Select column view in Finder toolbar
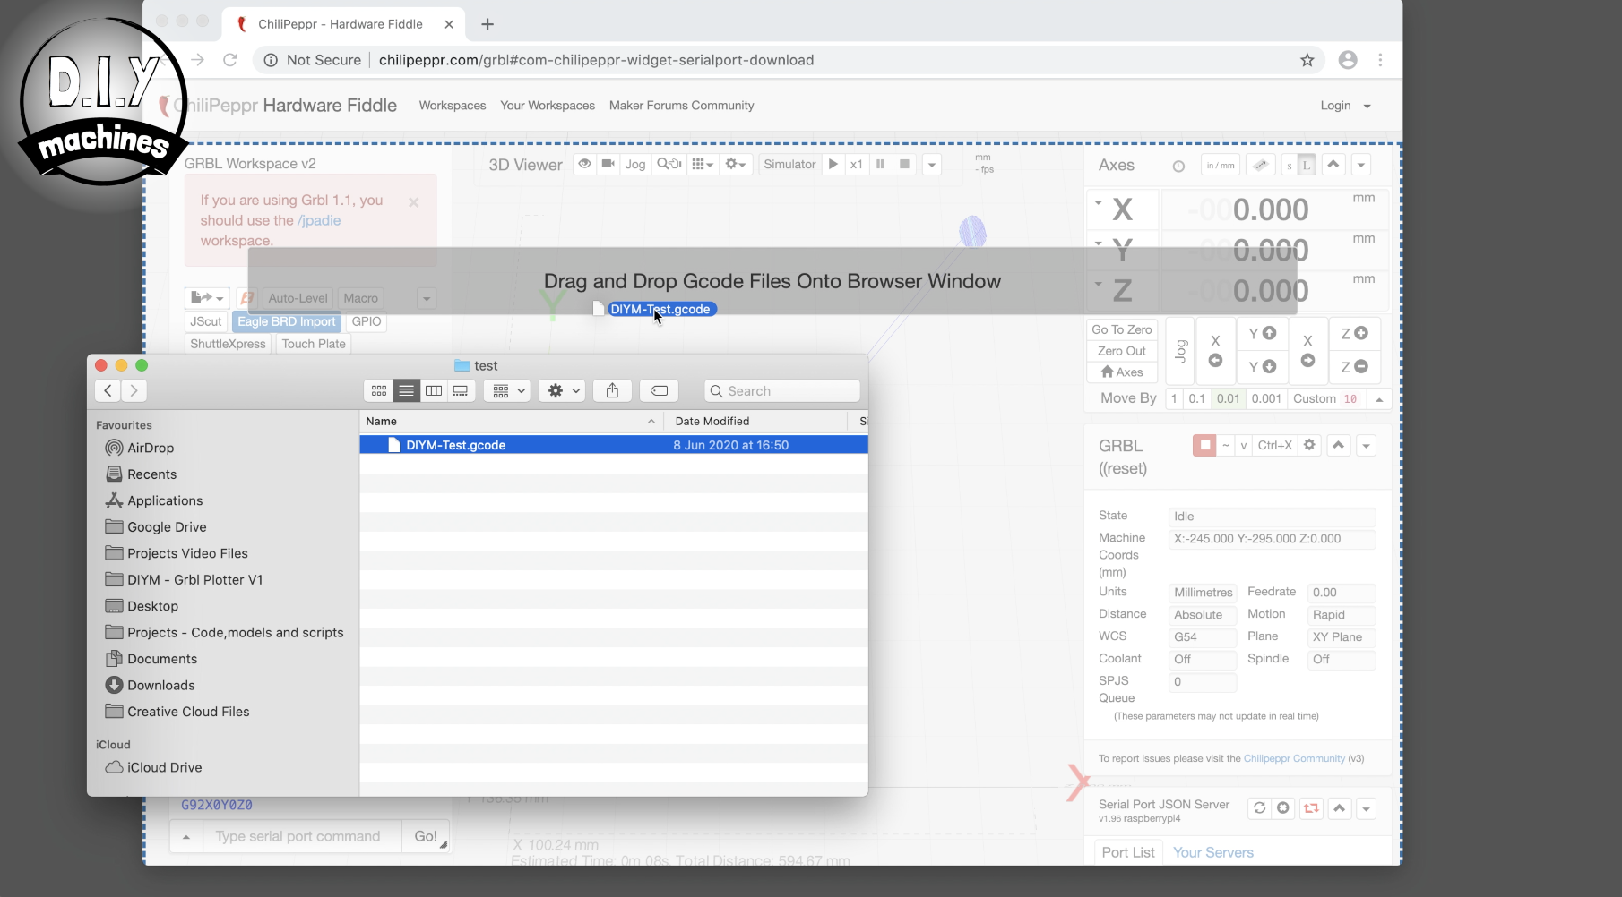Image resolution: width=1622 pixels, height=897 pixels. 434,390
